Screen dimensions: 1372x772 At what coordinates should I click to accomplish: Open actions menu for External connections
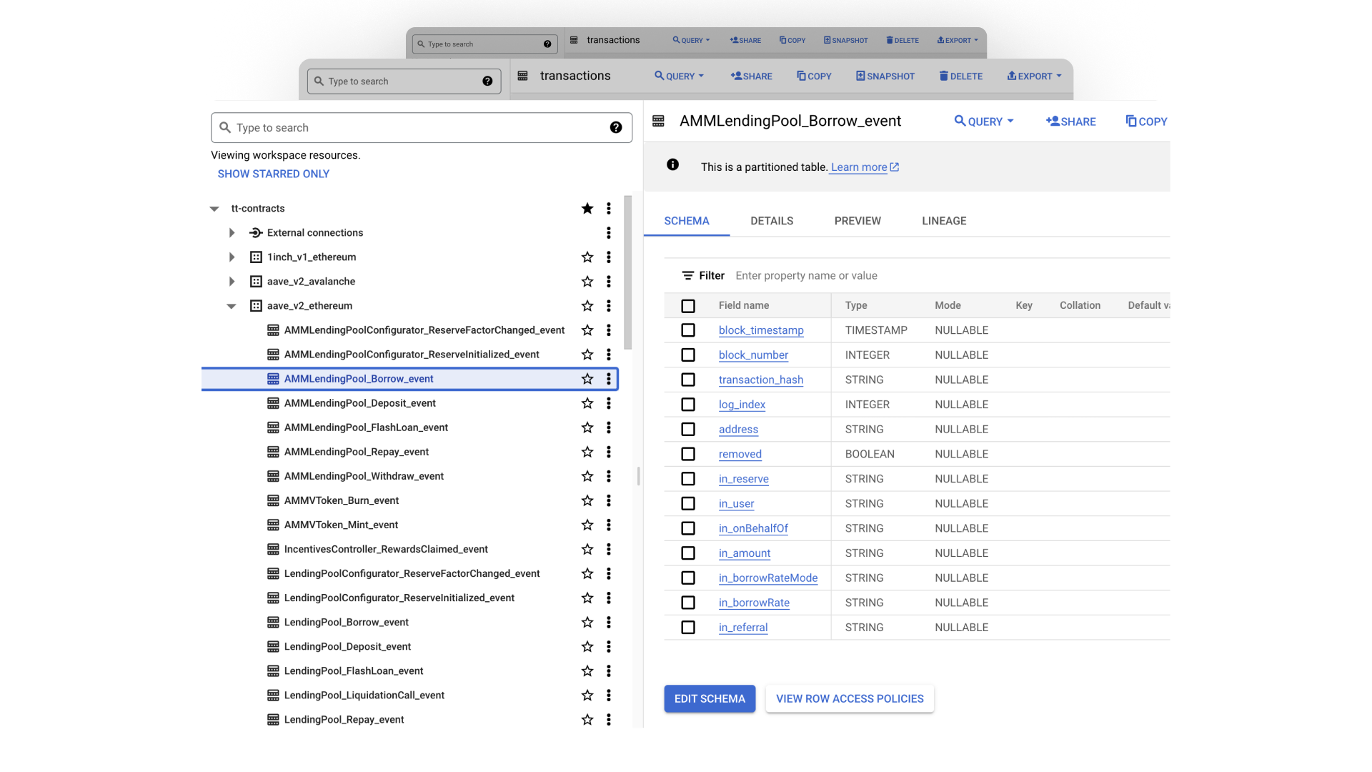tap(609, 233)
